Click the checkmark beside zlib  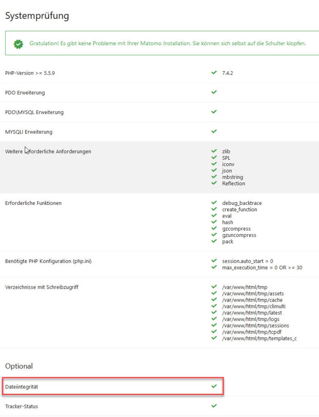click(x=214, y=151)
